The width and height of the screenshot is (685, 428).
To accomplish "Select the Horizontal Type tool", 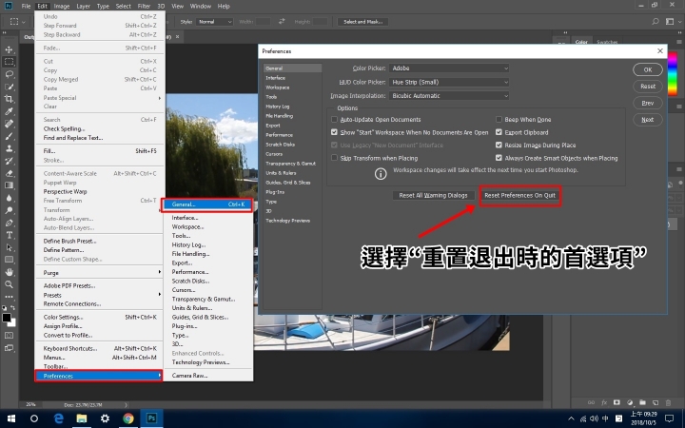I will tap(9, 235).
